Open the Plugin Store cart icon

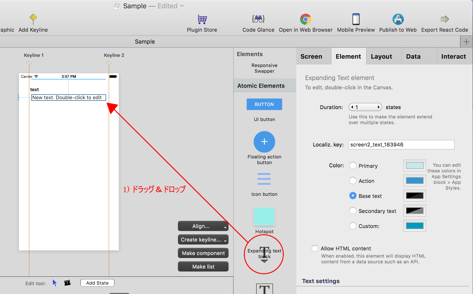pos(202,19)
